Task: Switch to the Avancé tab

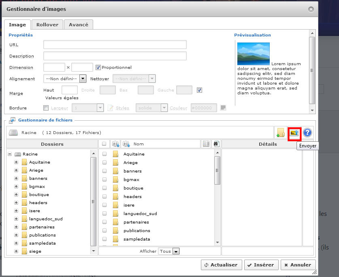Action: 79,25
